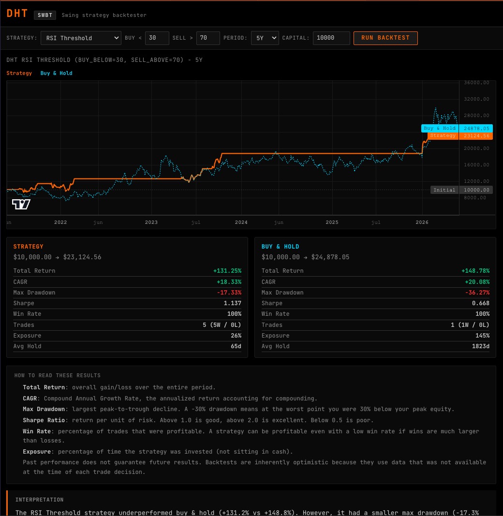The width and height of the screenshot is (503, 516).
Task: Click the BUY & HOLD card heading
Action: pyautogui.click(x=280, y=247)
